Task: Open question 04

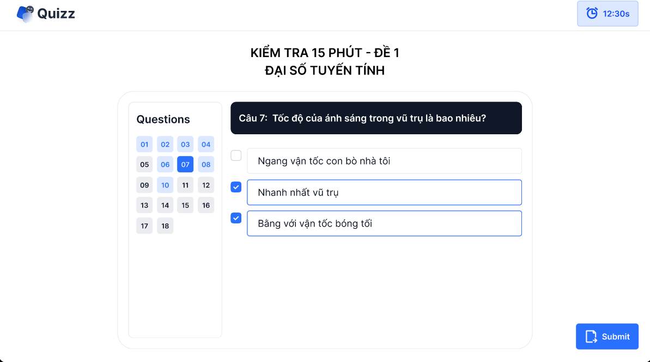Action: pyautogui.click(x=206, y=144)
